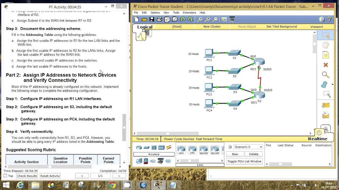Click New scenario button
The image size is (339, 190).
(x=235, y=154)
